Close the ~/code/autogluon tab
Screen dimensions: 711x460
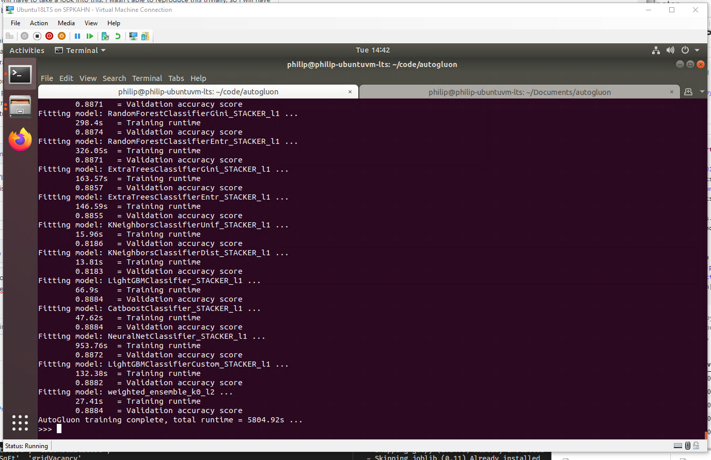350,92
